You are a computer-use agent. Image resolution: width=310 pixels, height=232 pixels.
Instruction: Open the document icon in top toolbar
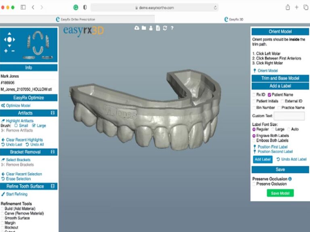(158, 28)
